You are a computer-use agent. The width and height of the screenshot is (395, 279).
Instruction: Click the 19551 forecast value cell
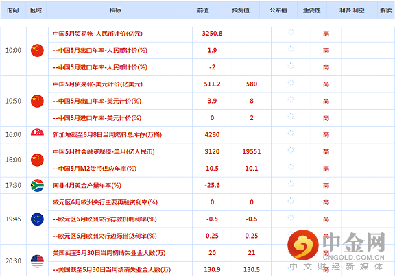pos(252,151)
